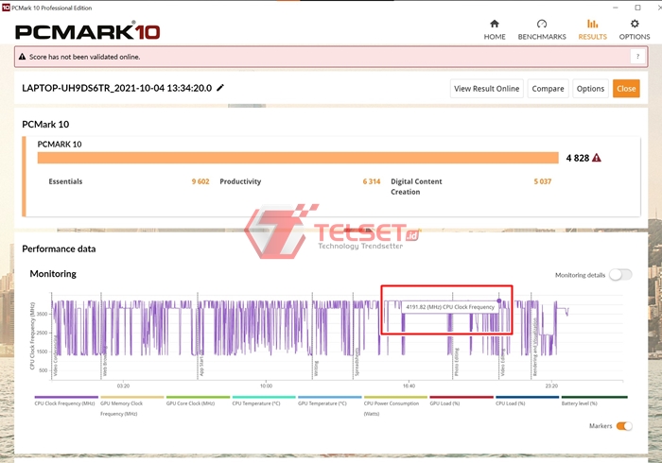The width and height of the screenshot is (662, 463).
Task: Open the Benchmarks section
Action: [x=542, y=28]
